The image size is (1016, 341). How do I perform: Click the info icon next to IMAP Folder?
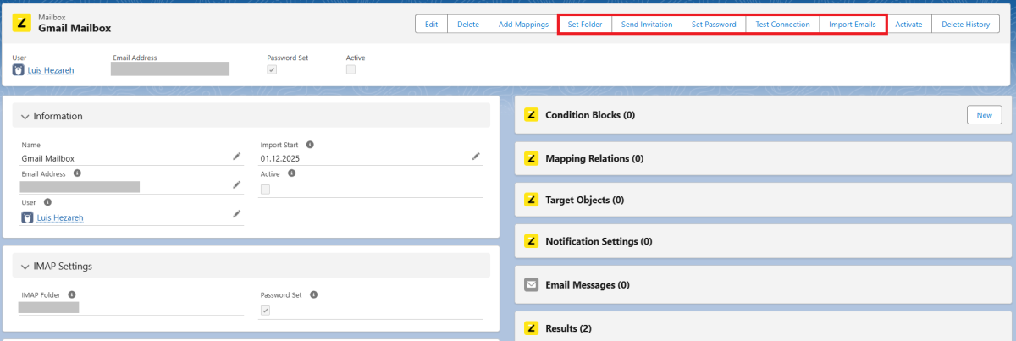pyautogui.click(x=72, y=294)
